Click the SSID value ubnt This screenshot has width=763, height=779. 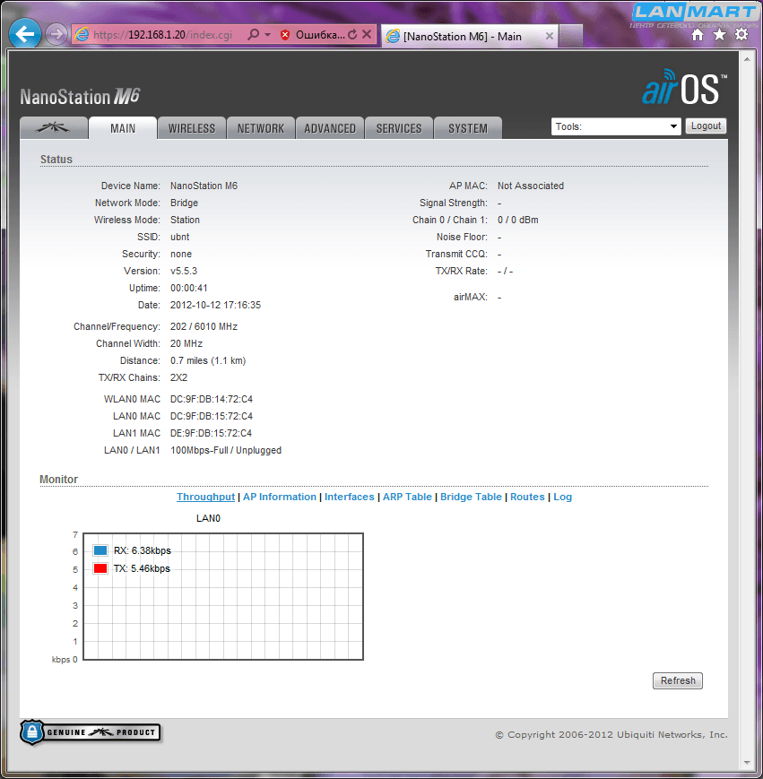[x=180, y=237]
